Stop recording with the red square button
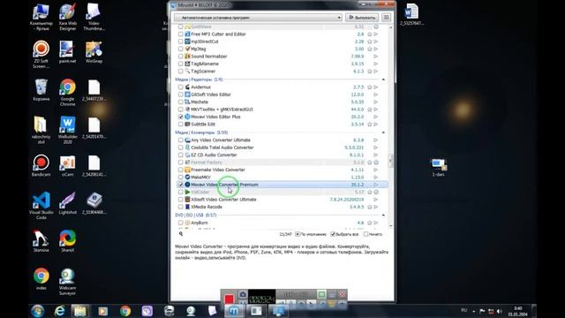This screenshot has height=318, width=565. 229,299
